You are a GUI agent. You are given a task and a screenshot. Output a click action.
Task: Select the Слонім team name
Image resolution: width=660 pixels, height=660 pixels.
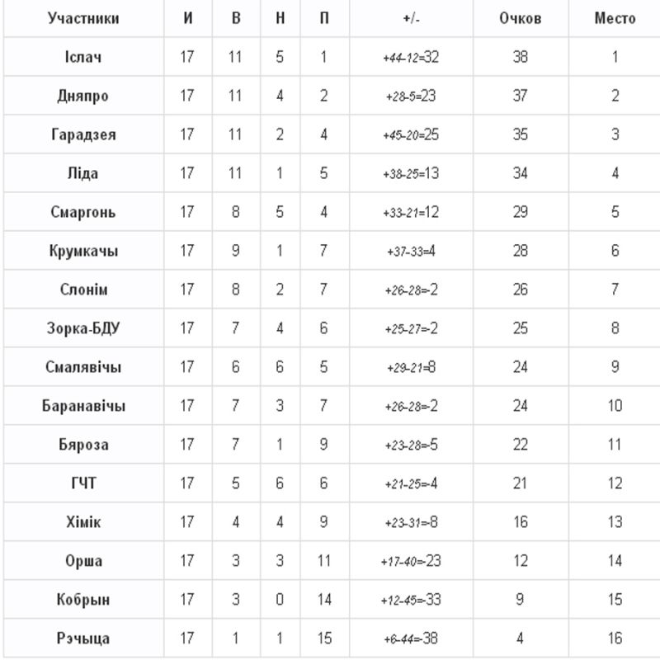tap(83, 290)
